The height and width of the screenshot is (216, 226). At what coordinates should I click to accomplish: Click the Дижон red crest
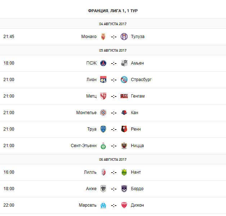pos(124,205)
